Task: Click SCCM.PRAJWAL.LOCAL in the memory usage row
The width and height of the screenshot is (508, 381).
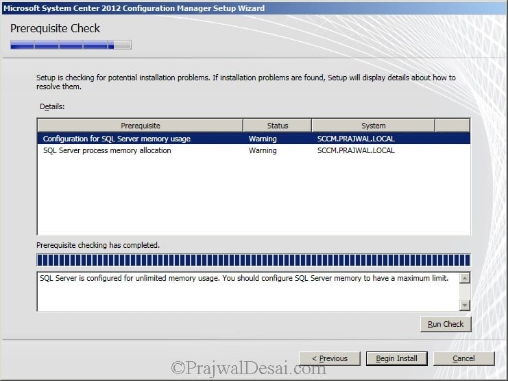Action: (x=356, y=139)
